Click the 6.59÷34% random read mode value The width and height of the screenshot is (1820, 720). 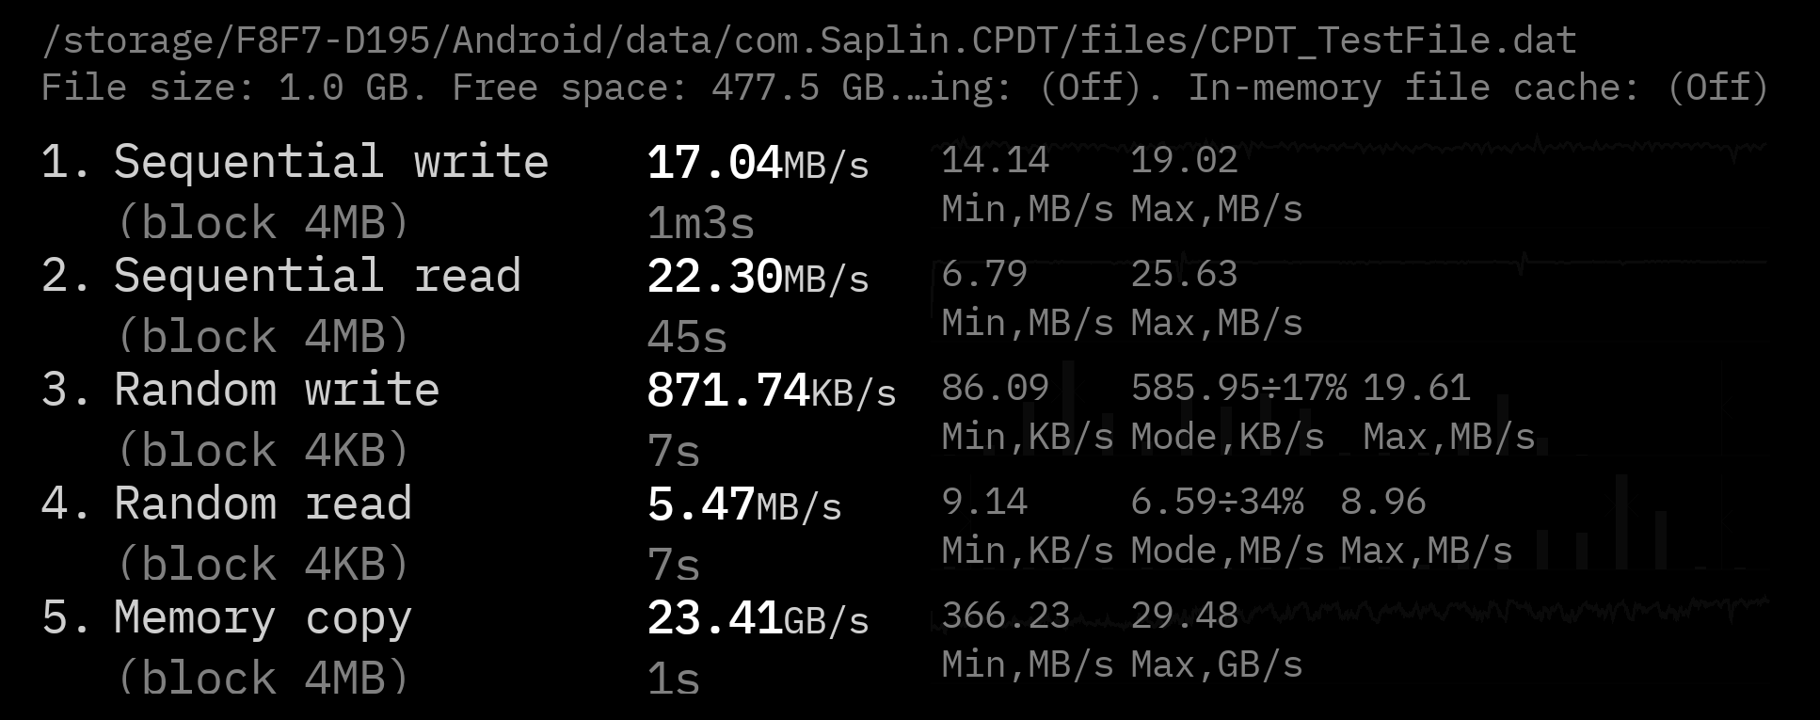(x=1217, y=502)
